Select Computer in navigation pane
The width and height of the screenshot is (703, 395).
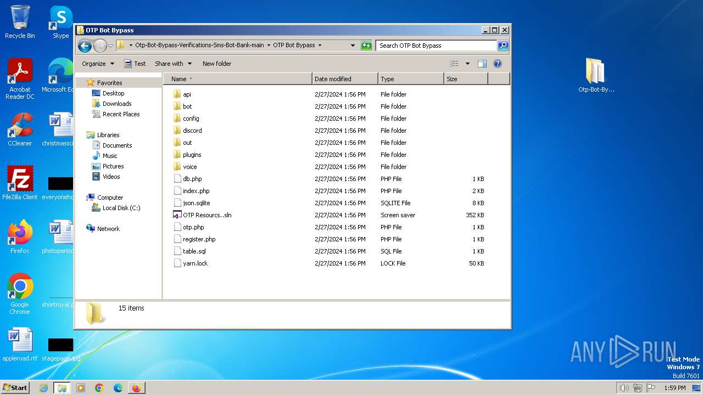tap(110, 198)
